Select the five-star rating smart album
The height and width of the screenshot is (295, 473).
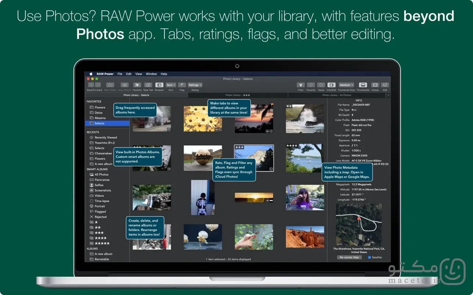(100, 243)
